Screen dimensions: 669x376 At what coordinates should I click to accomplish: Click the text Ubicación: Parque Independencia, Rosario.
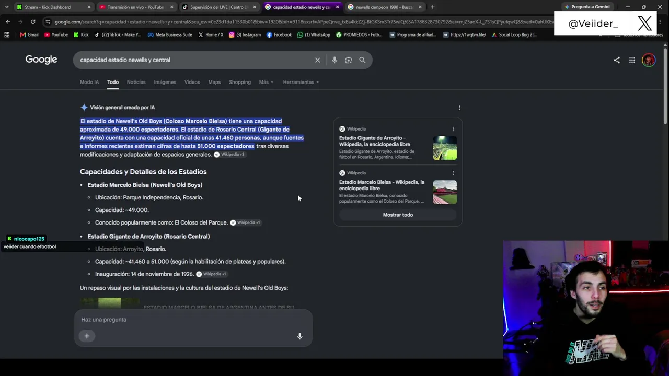click(149, 197)
